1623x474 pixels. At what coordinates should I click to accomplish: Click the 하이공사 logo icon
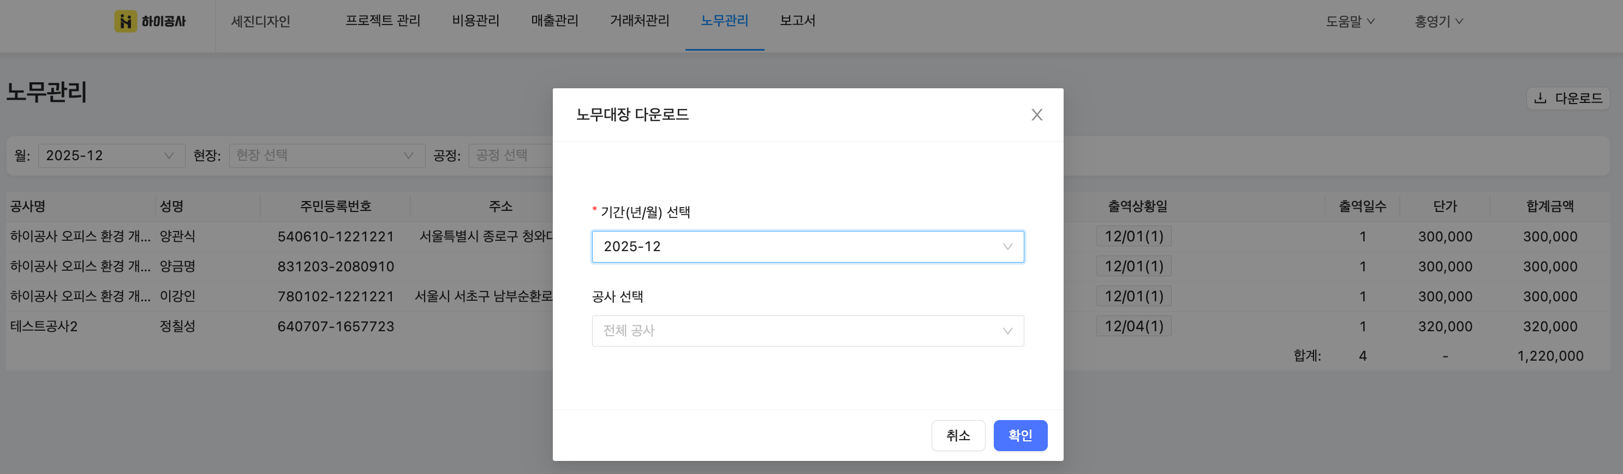point(126,21)
